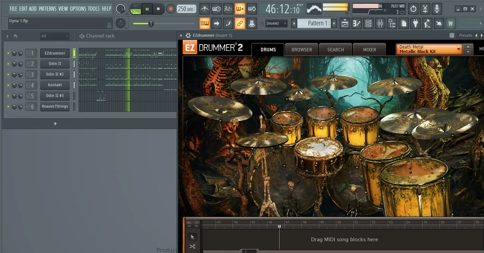Toggle blend recording overdub button
The width and height of the screenshot is (484, 253).
(x=240, y=8)
